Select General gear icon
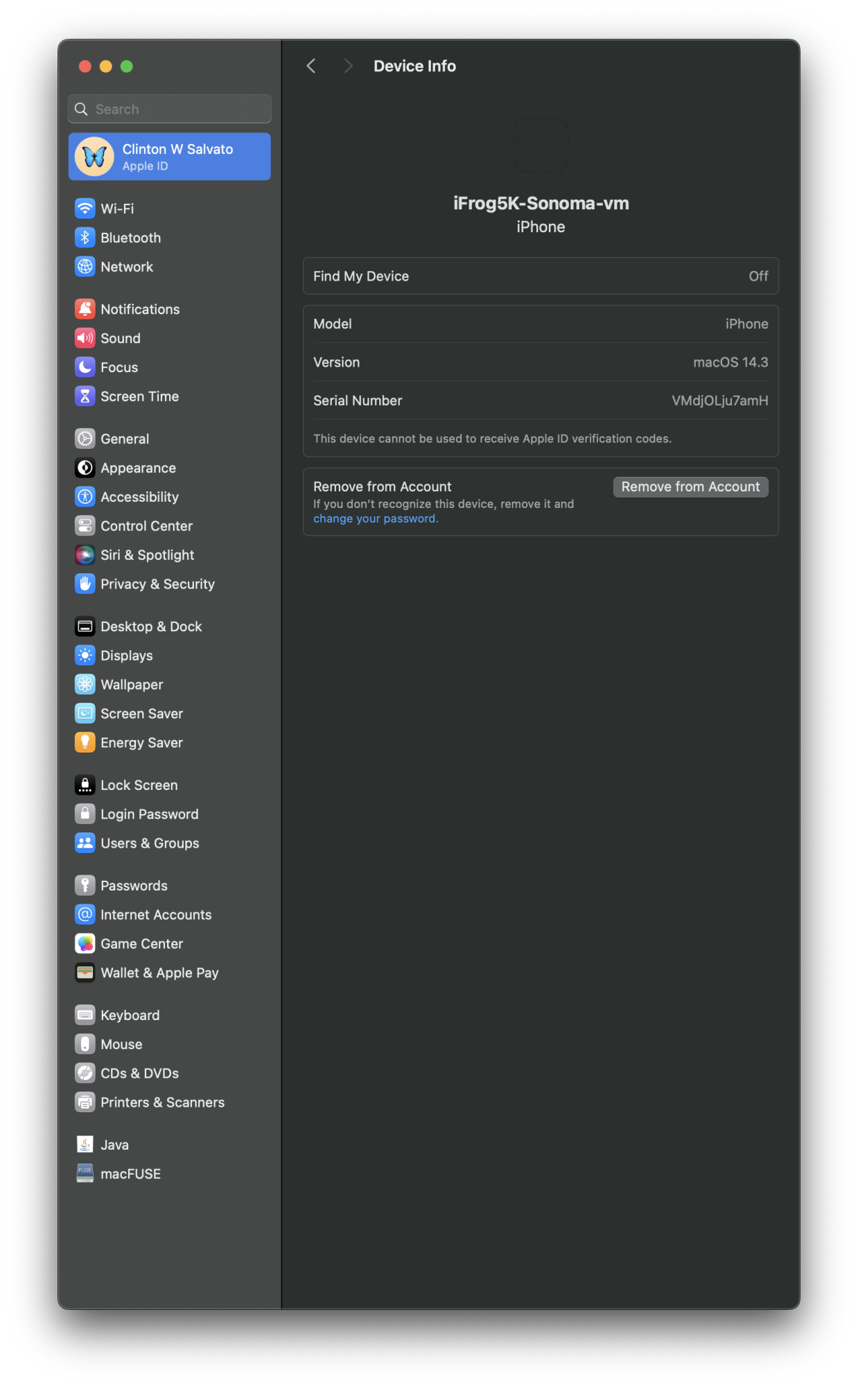This screenshot has width=858, height=1386. point(85,439)
